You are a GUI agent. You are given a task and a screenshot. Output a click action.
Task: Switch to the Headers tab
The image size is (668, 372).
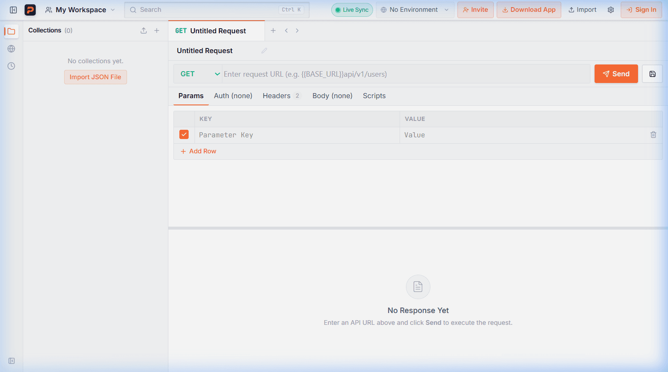[281, 96]
